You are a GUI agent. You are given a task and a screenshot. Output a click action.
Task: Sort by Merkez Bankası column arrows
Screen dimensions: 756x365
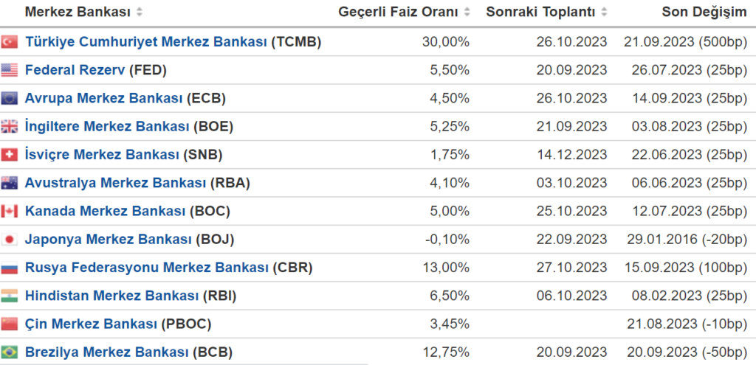click(x=140, y=13)
